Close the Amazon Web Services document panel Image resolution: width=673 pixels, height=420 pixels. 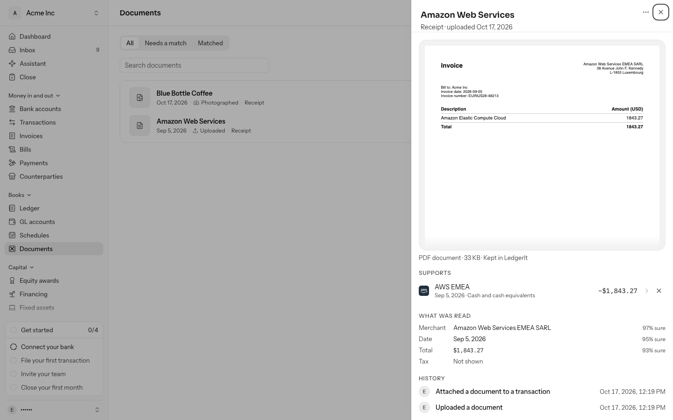pos(661,12)
